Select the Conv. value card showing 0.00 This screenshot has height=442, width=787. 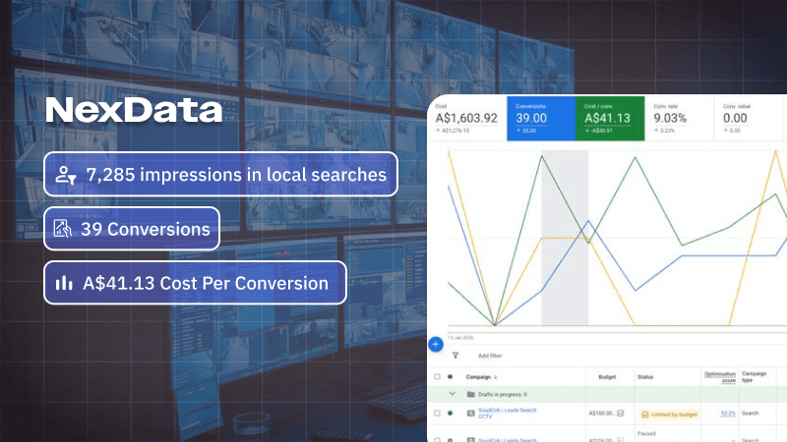(x=749, y=118)
